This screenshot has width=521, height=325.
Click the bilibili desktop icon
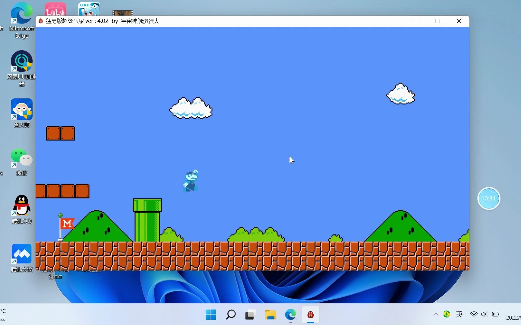55,9
